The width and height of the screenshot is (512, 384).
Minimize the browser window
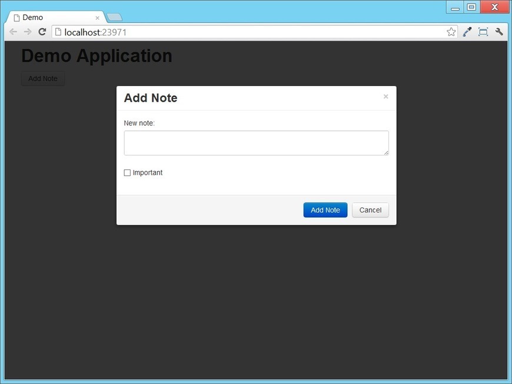click(x=455, y=7)
